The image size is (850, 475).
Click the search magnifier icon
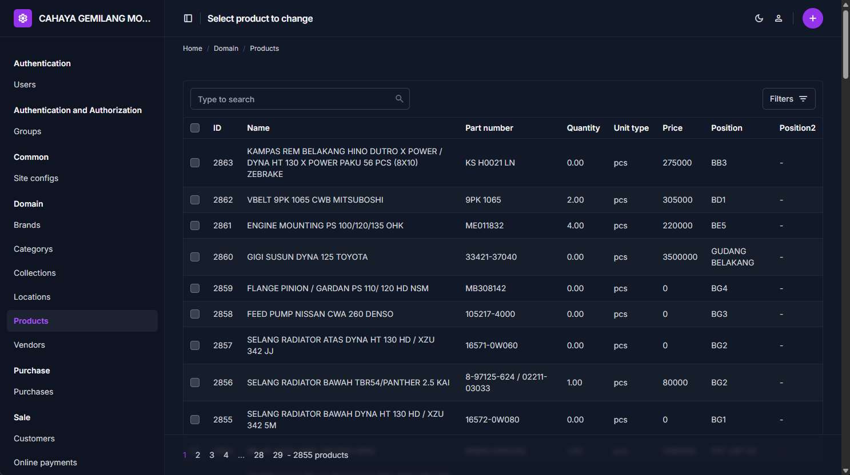(400, 99)
